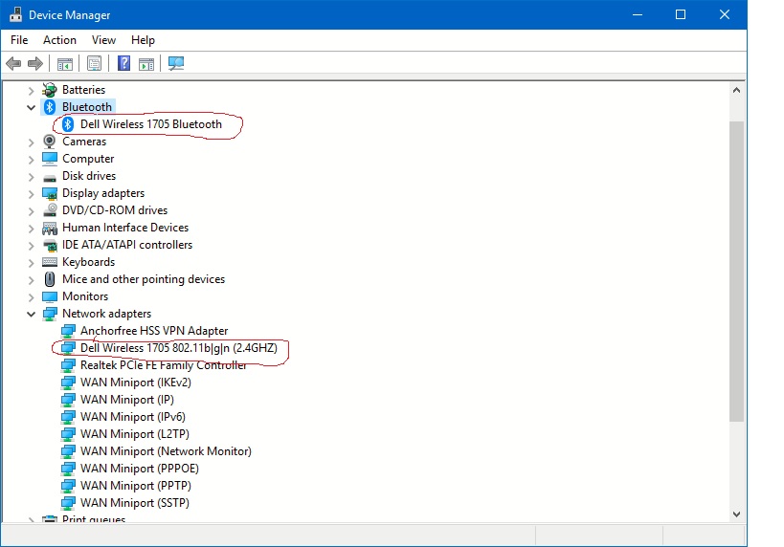Select WAN Miniport (PPPOE)
Screen dimensions: 784x547
(x=140, y=469)
